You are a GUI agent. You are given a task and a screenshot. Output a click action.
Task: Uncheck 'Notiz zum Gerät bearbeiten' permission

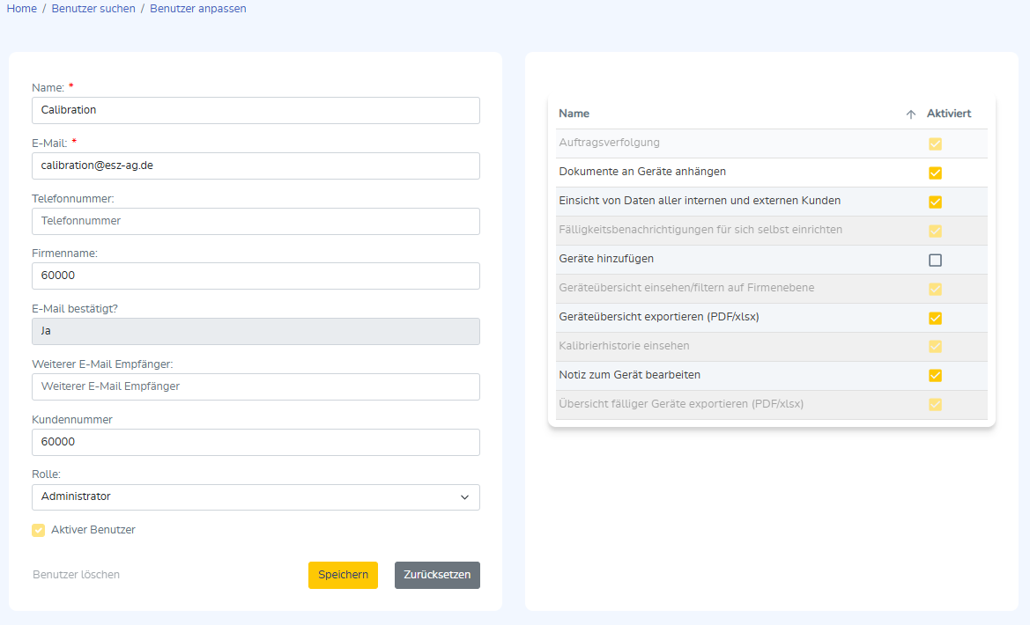pos(935,376)
